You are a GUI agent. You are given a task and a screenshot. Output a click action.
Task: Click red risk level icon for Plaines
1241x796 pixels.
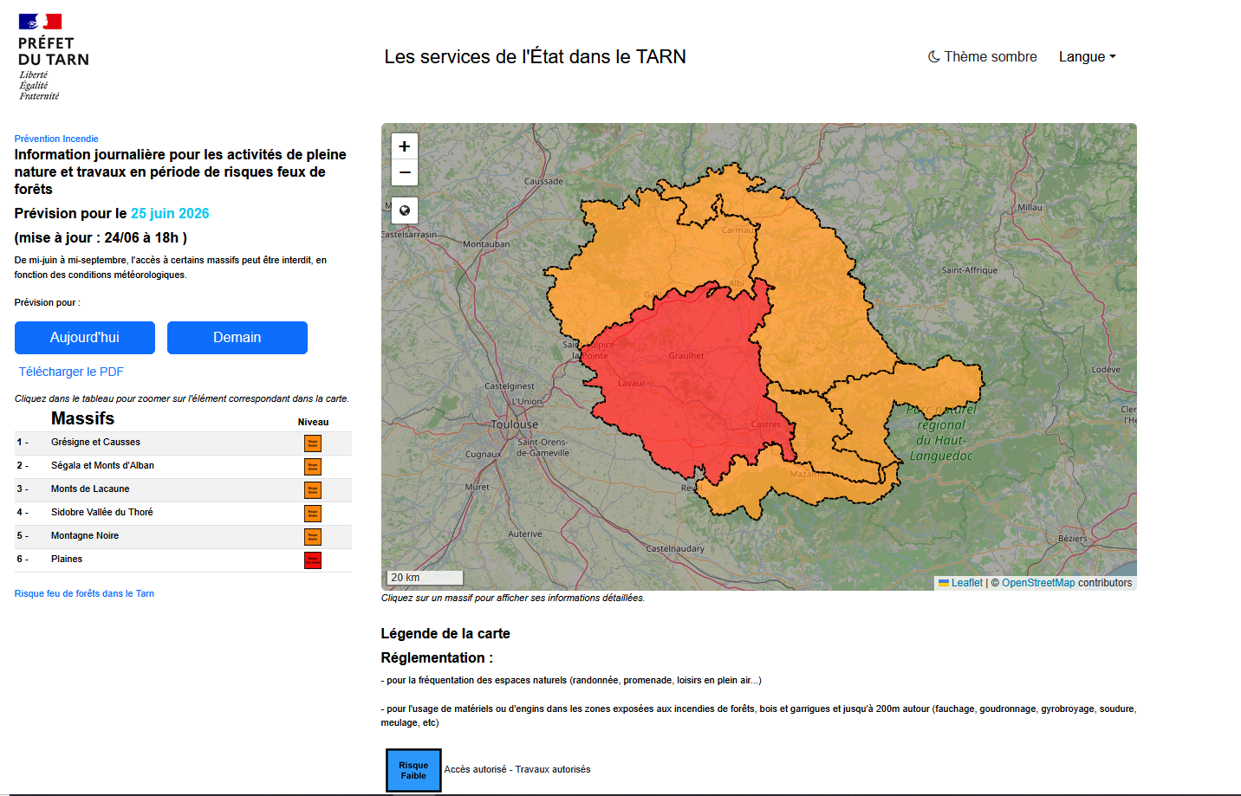coord(313,560)
